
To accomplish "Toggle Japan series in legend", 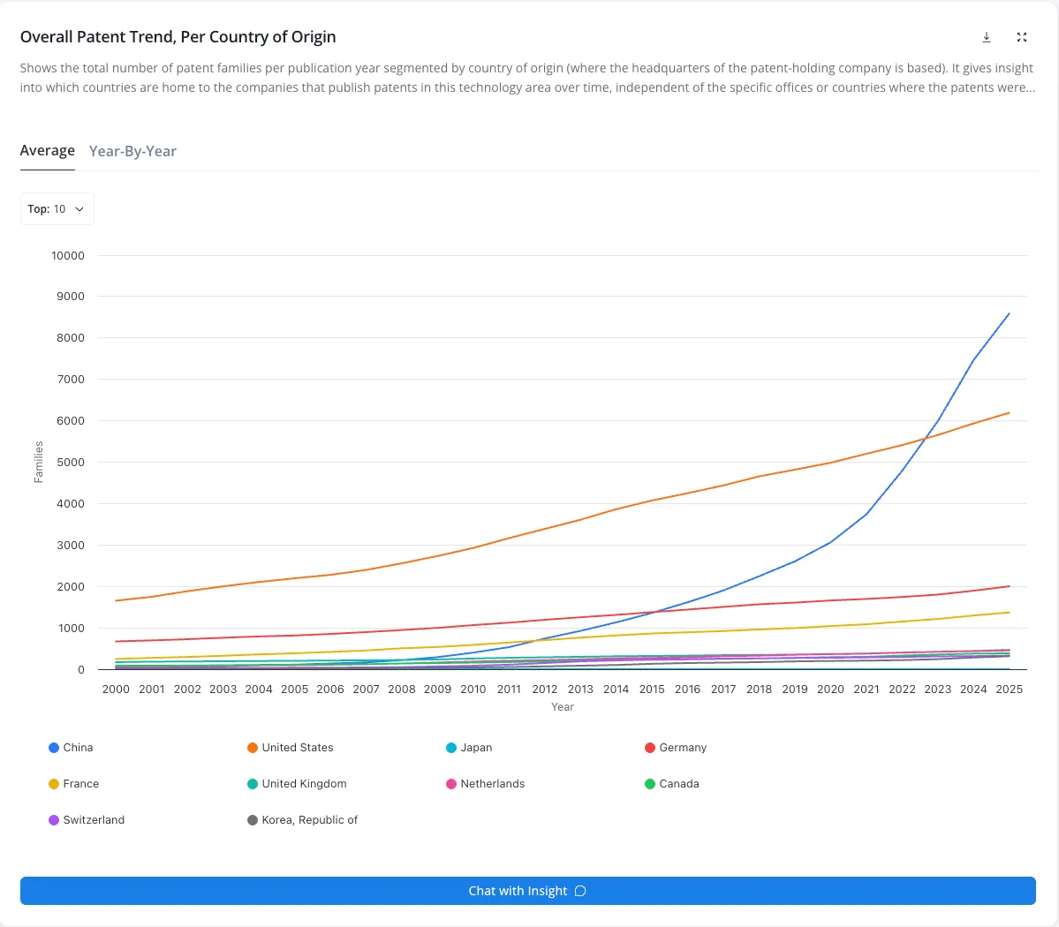I will tap(469, 748).
